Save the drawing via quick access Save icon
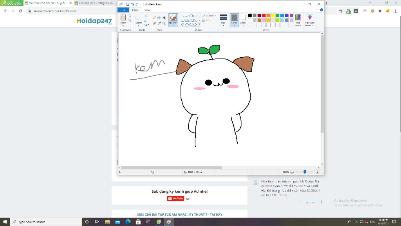This screenshot has height=226, width=401. (x=128, y=4)
